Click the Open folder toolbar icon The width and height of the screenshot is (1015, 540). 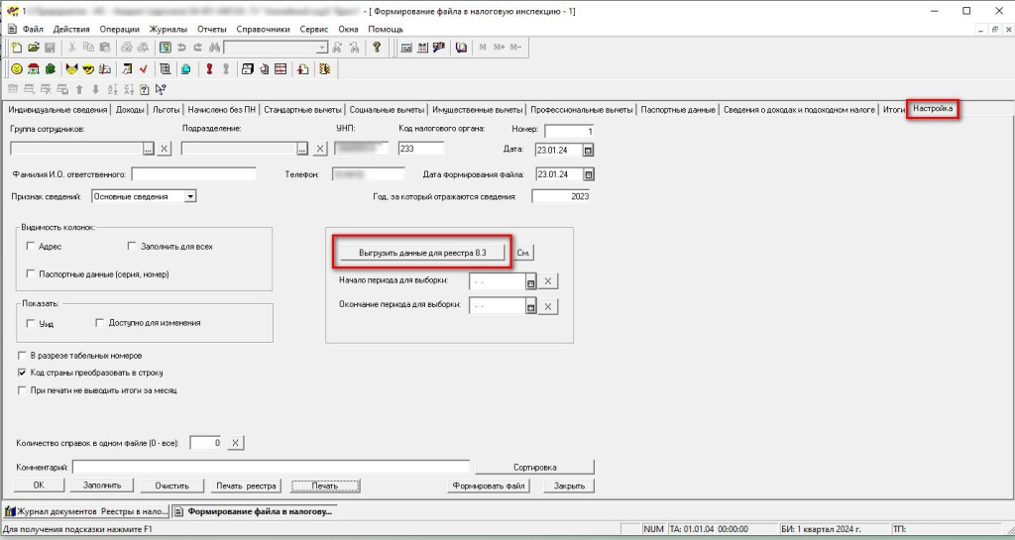[33, 48]
